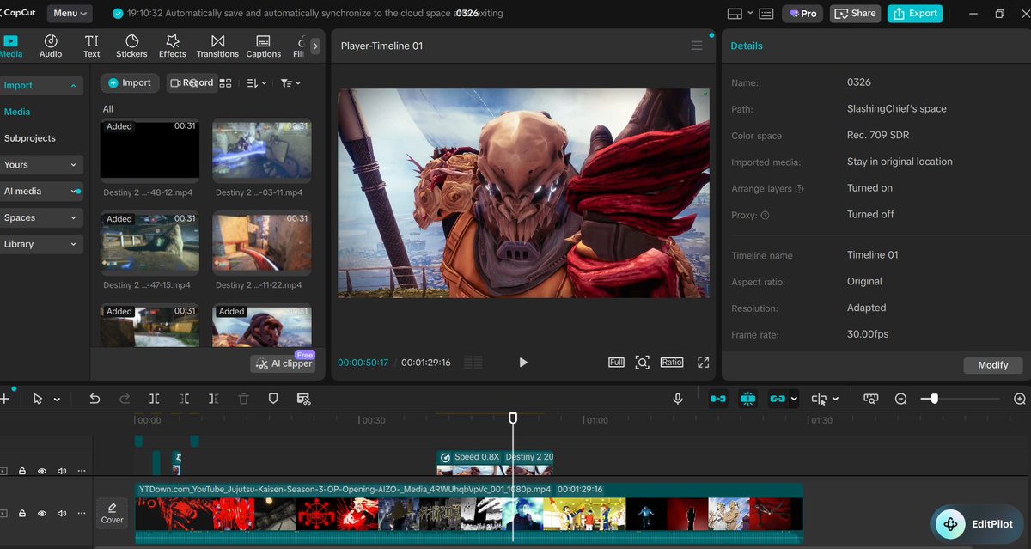Lock the main video track

pos(22,514)
